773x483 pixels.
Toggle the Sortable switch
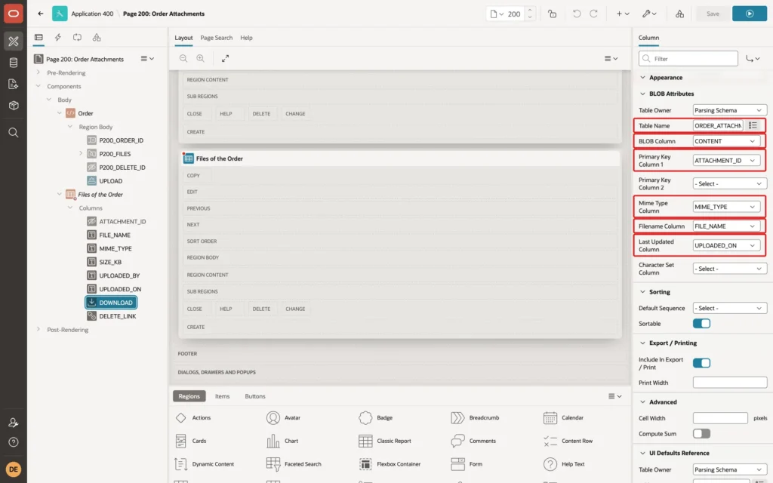pyautogui.click(x=701, y=323)
